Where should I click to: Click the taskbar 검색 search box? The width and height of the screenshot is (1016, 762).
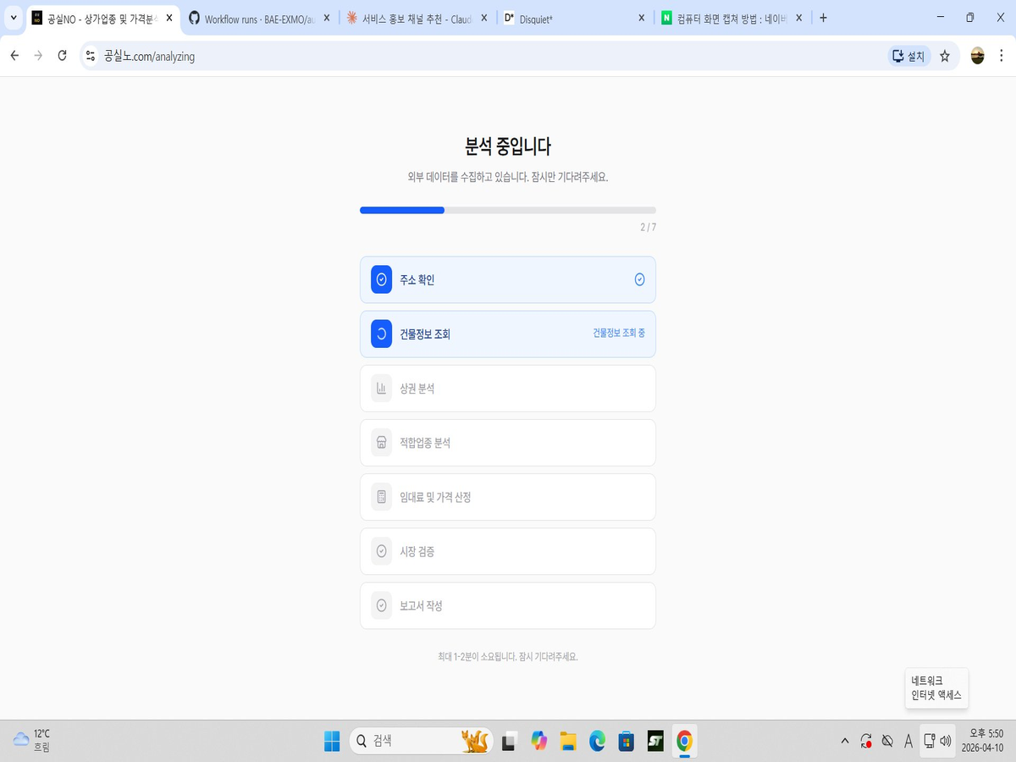421,741
